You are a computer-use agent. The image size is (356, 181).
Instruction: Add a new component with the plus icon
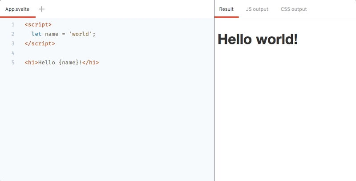pyautogui.click(x=41, y=9)
